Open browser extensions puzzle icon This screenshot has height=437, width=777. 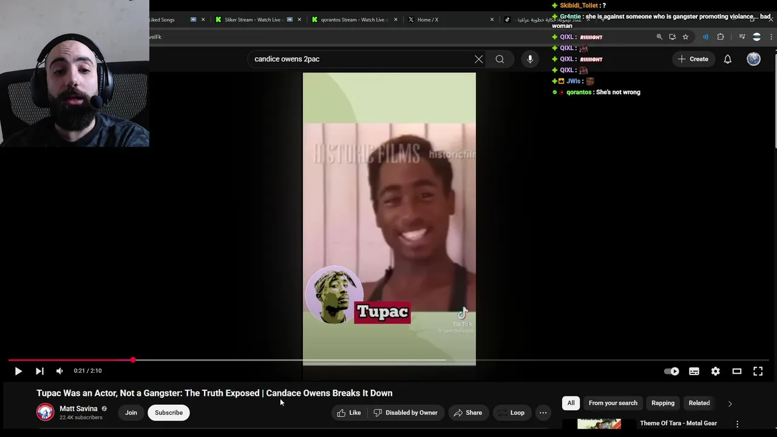tap(721, 37)
